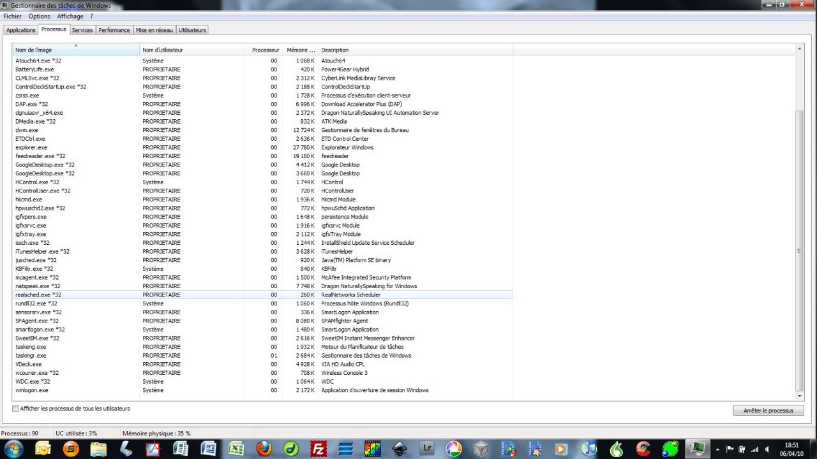Sort by Nom de l'image column
This screenshot has width=817, height=459.
pyautogui.click(x=76, y=50)
